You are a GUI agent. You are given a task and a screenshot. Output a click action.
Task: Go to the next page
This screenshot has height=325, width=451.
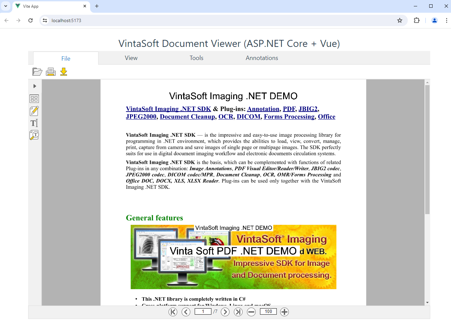pos(225,312)
